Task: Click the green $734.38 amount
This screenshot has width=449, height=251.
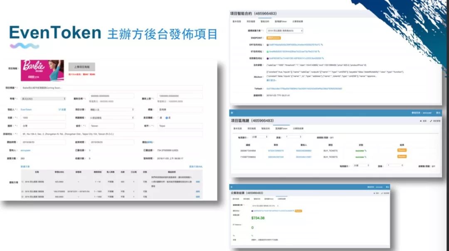Action: pos(258,218)
